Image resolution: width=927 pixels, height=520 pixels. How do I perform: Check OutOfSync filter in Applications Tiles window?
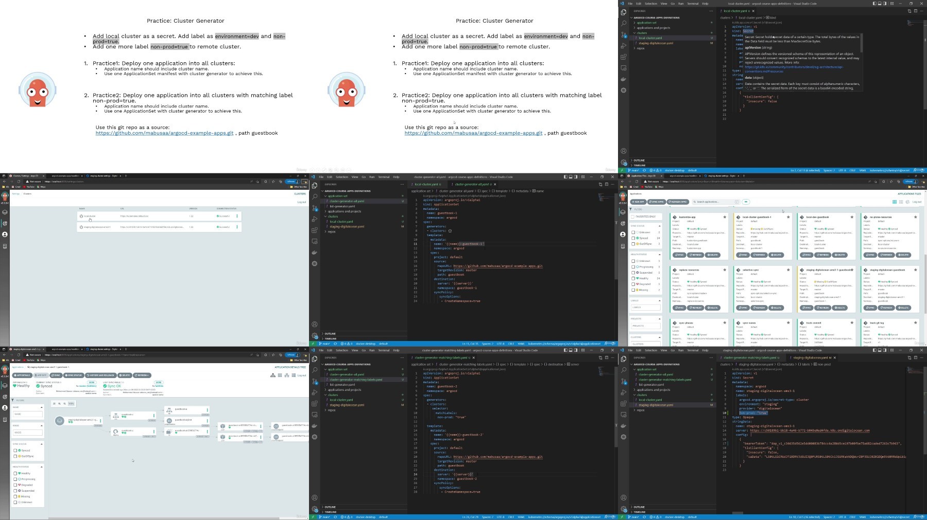click(633, 244)
